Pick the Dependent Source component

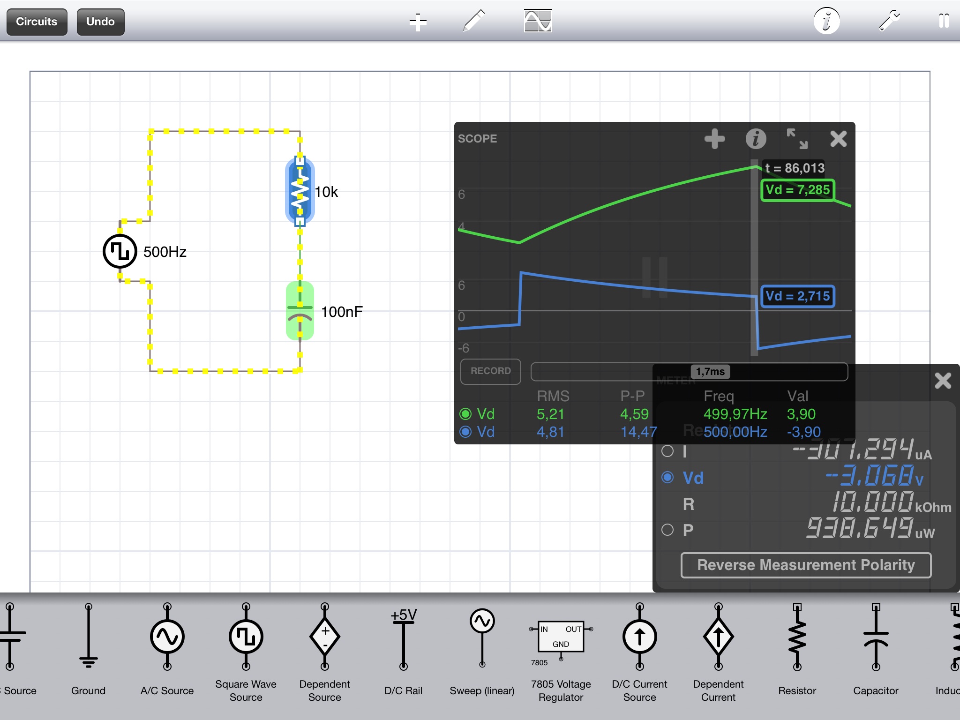point(324,652)
